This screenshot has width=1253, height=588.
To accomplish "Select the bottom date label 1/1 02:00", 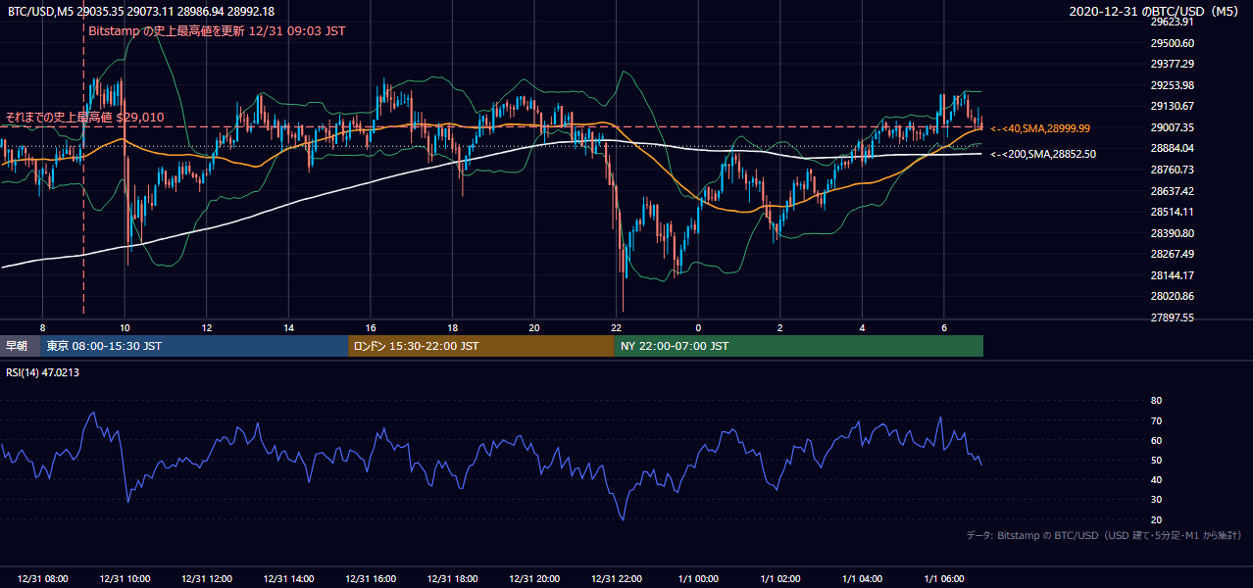I will coord(780,579).
